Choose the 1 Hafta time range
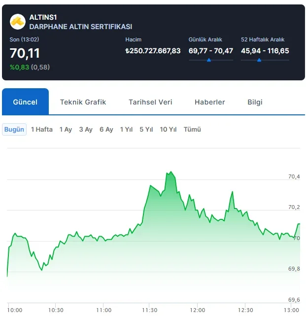Viewport: 306px width, 316px height. (x=42, y=129)
